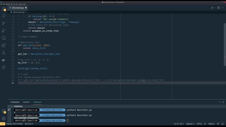This screenshot has height=127, width=226.
Task: Open the Search view in the activity bar
Action: pyautogui.click(x=4, y=16)
